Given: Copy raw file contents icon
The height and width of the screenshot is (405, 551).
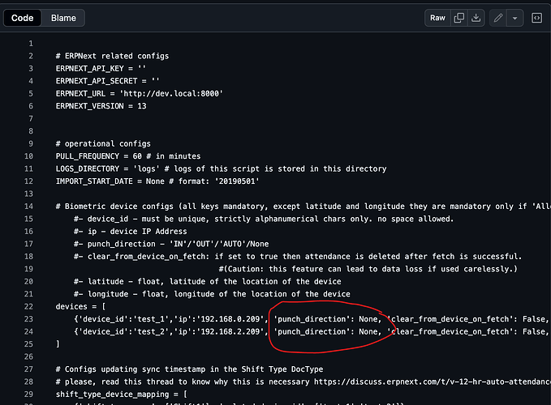Looking at the screenshot, I should 460,18.
